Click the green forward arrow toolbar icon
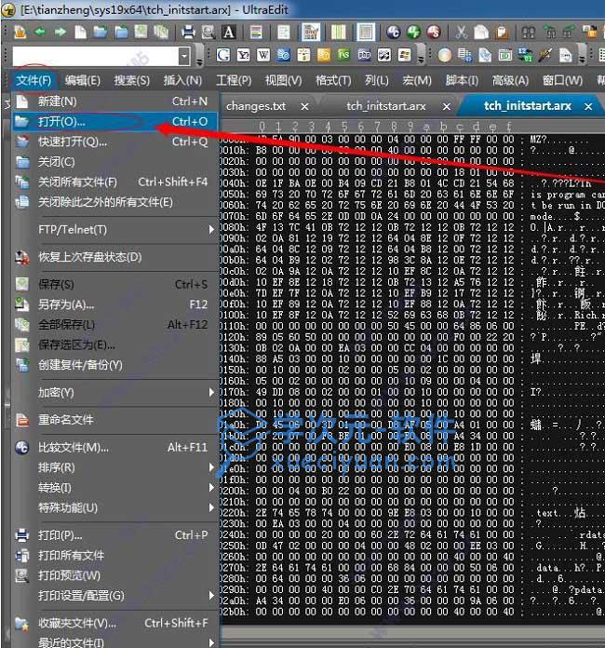The image size is (605, 648). (60, 32)
